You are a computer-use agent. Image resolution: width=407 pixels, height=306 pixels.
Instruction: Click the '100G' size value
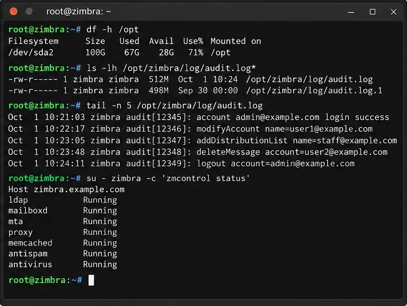(95, 52)
